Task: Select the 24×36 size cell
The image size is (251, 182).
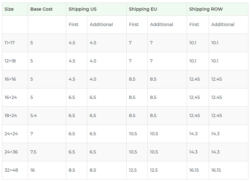Action: (x=11, y=152)
